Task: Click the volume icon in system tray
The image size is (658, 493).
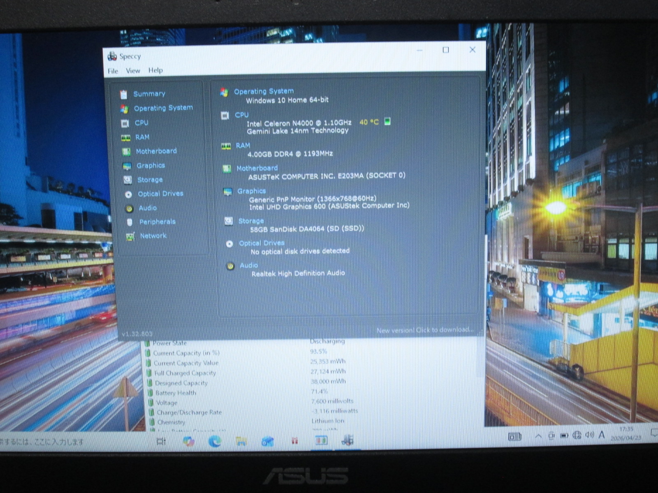Action: pyautogui.click(x=589, y=435)
